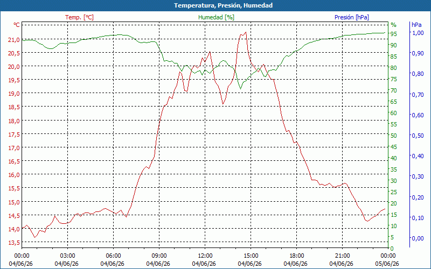Screen dimensions: 431x269
Task: Click the % unit label on humidity axis
Action: [394, 25]
